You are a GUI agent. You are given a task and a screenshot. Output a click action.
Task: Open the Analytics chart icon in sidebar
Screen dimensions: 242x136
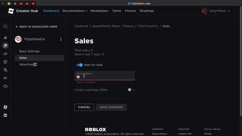(x=5, y=54)
